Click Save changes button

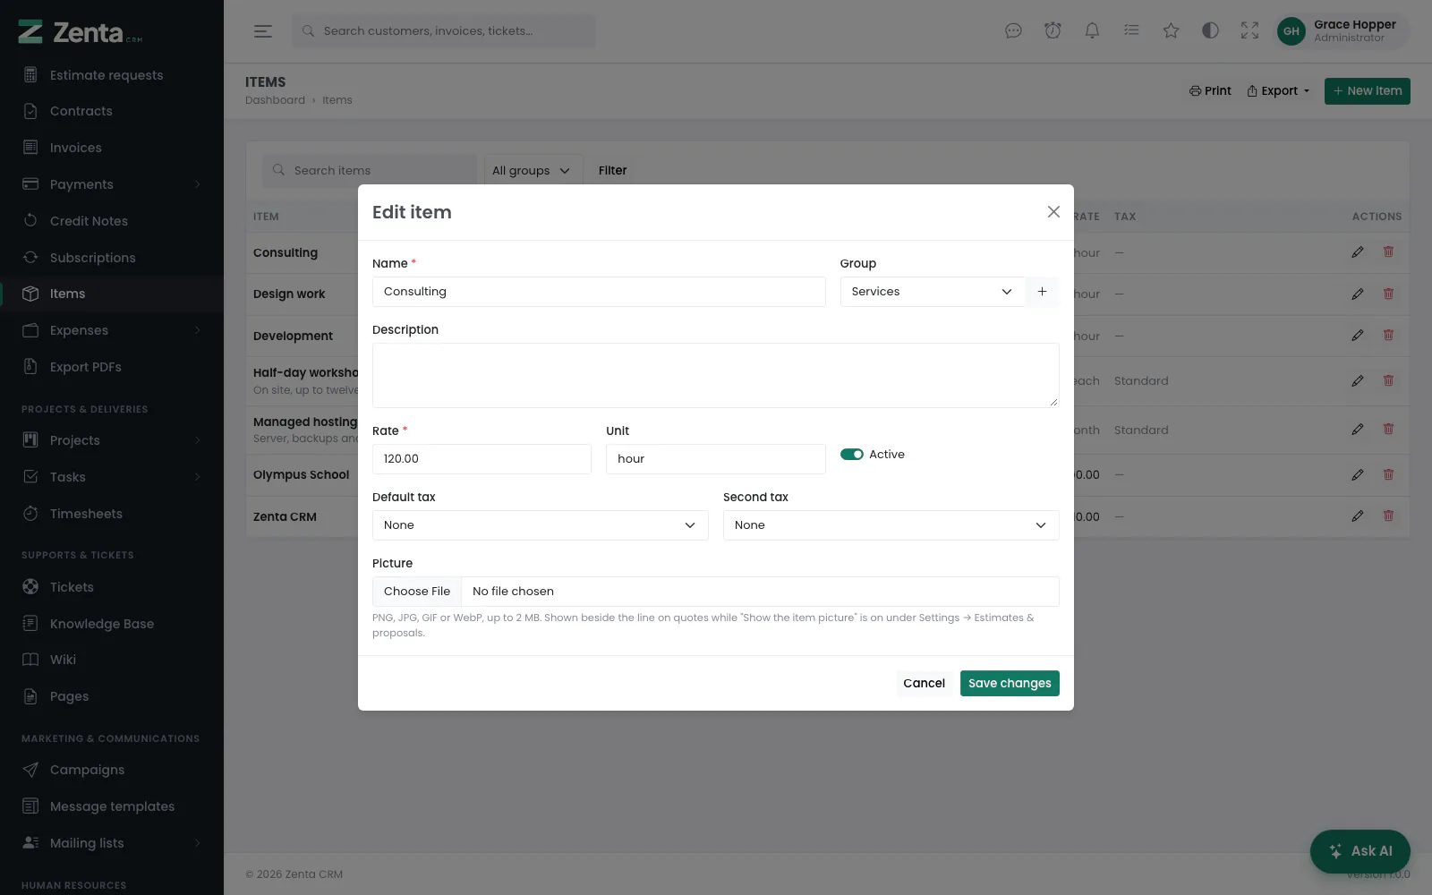[1010, 683]
